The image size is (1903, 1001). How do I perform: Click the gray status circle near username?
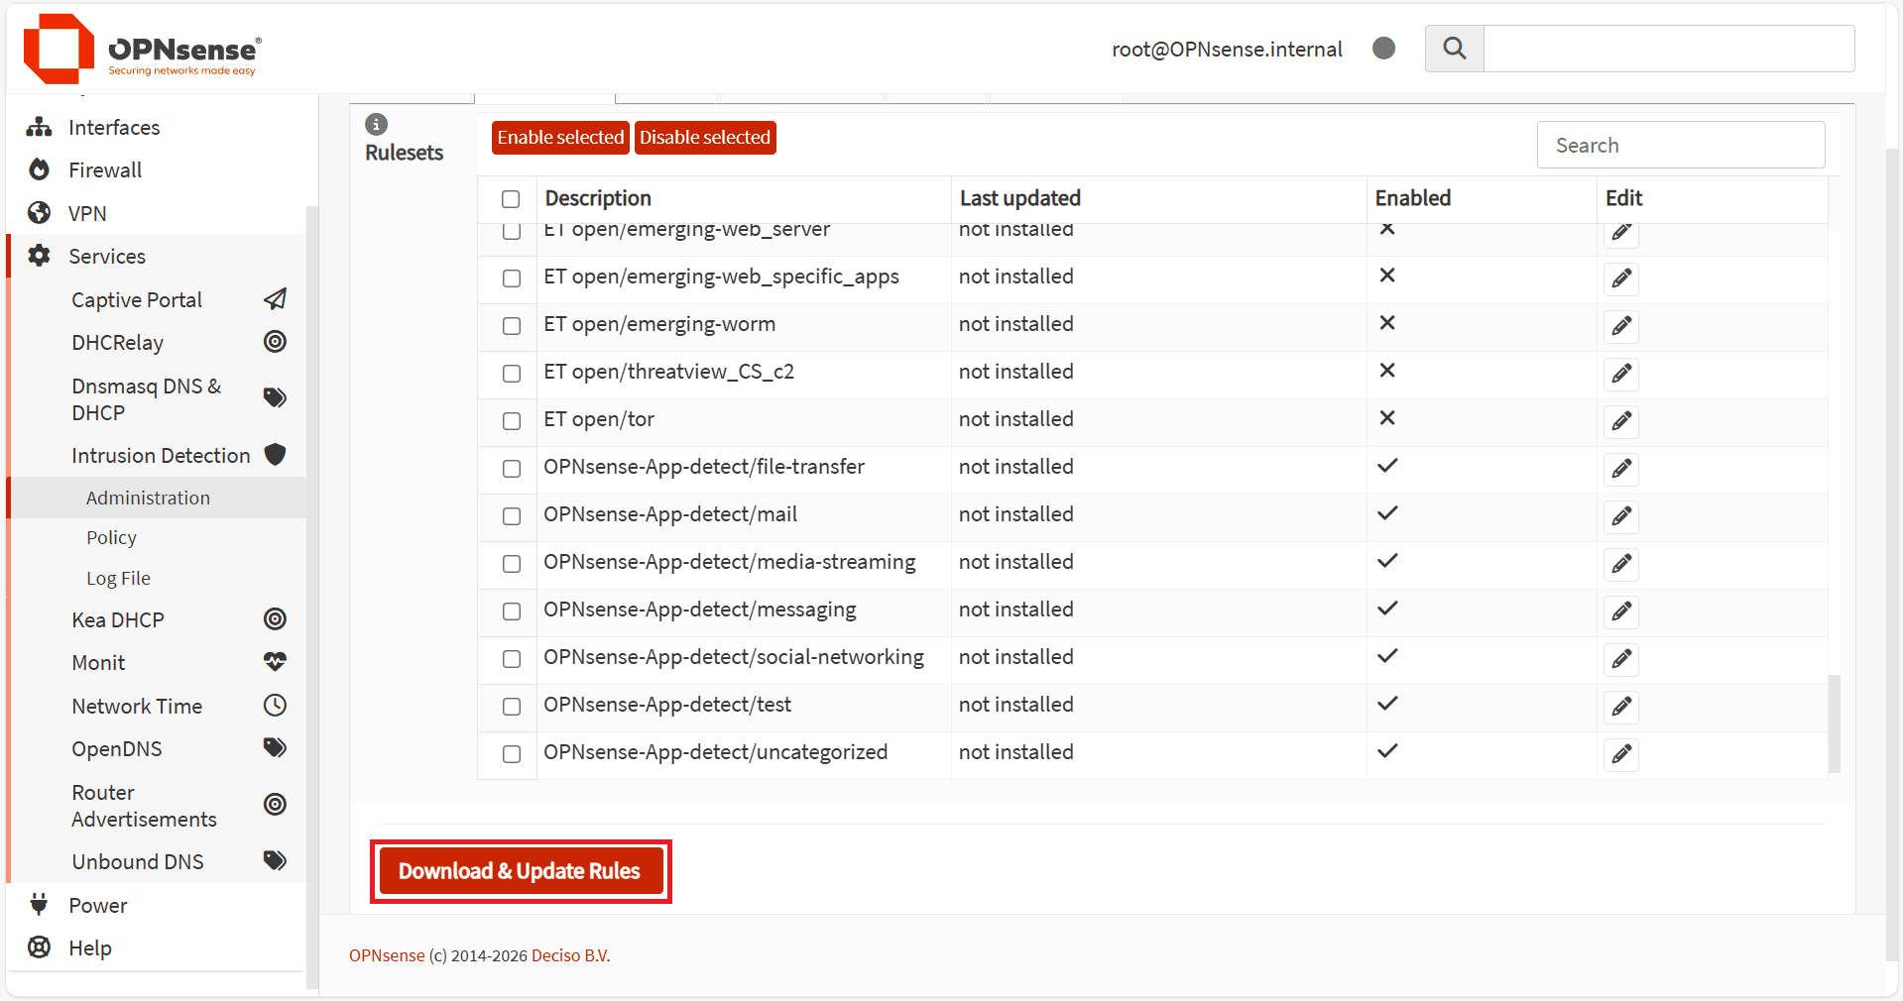click(1383, 49)
